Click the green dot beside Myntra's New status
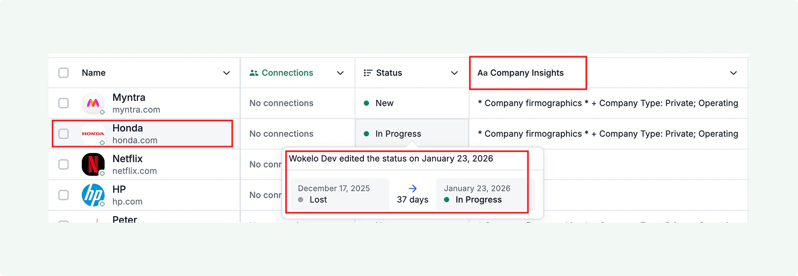Image resolution: width=798 pixels, height=276 pixels. (x=367, y=103)
